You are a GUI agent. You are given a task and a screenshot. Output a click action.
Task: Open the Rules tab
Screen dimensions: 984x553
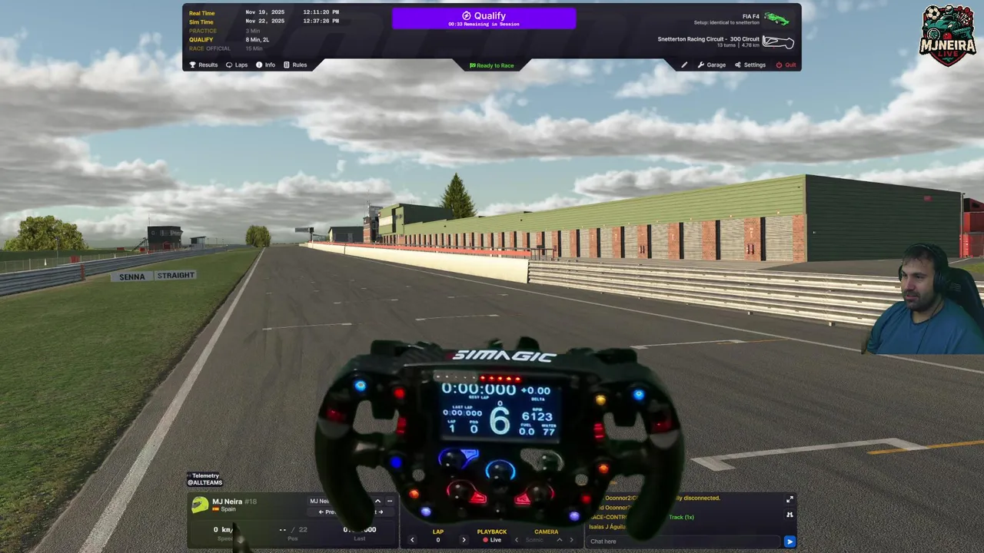(295, 65)
